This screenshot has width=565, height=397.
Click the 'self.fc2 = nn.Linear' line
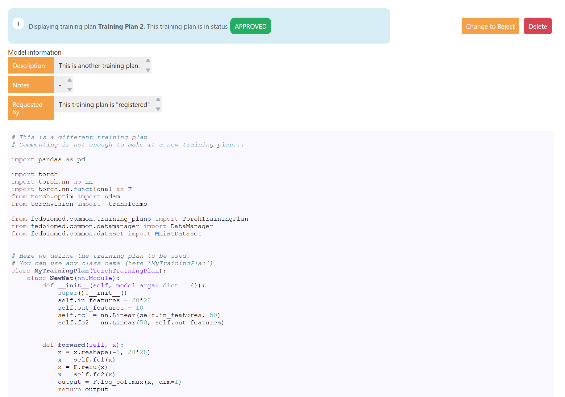141,323
